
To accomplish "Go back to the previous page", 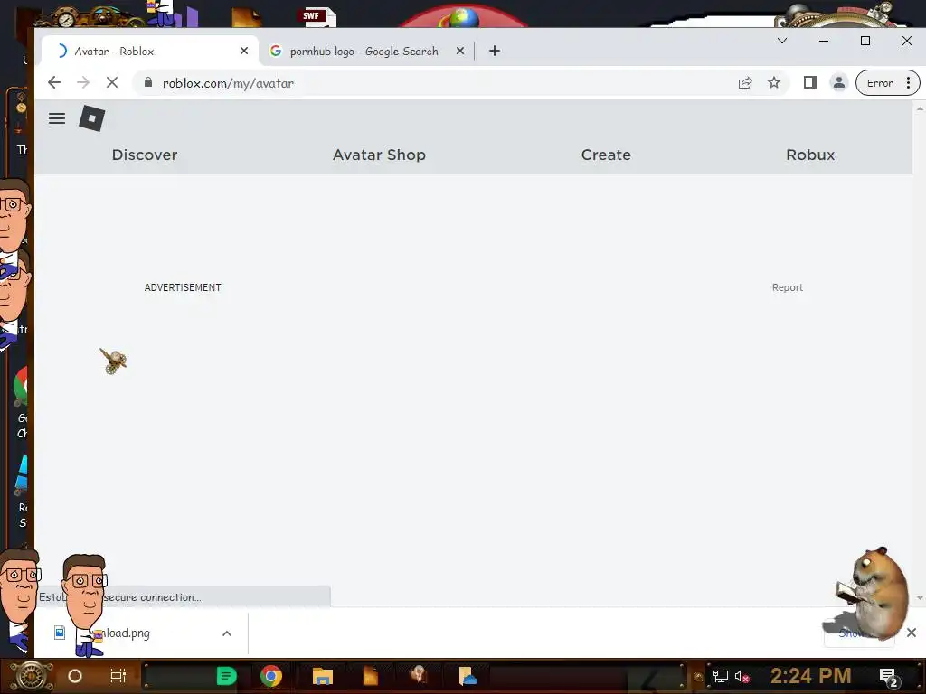I will coord(54,83).
